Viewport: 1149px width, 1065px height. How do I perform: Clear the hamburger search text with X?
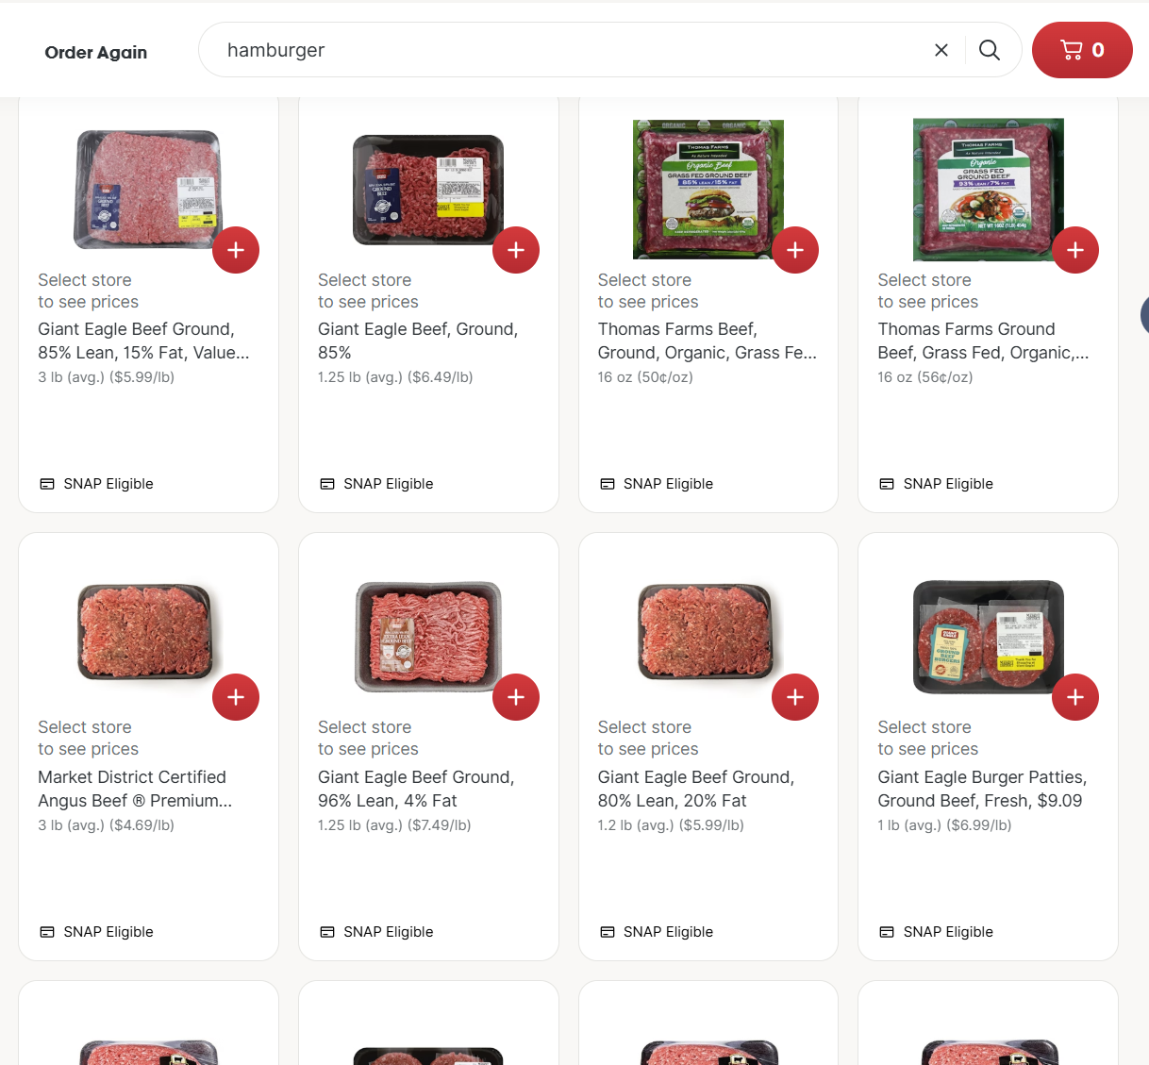941,50
